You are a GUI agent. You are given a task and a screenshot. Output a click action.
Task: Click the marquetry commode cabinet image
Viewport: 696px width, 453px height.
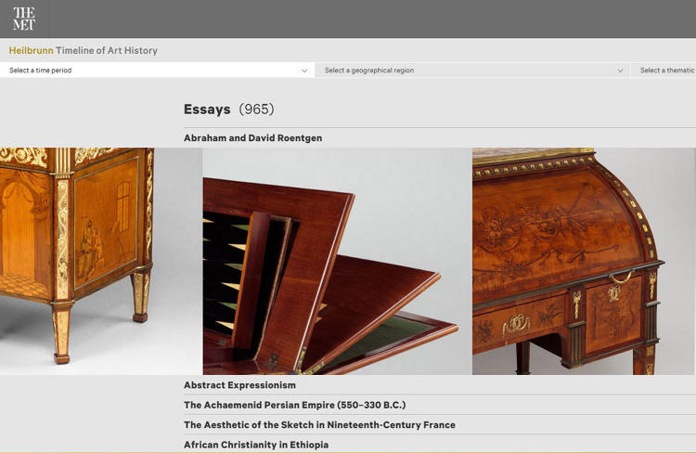pyautogui.click(x=77, y=261)
